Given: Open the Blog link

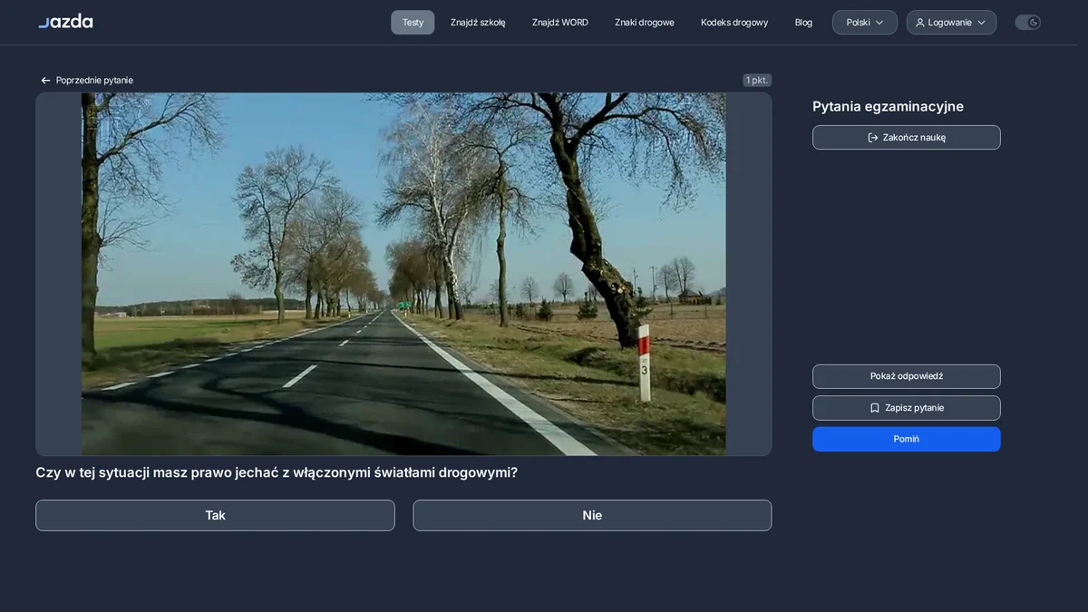Looking at the screenshot, I should pos(803,23).
